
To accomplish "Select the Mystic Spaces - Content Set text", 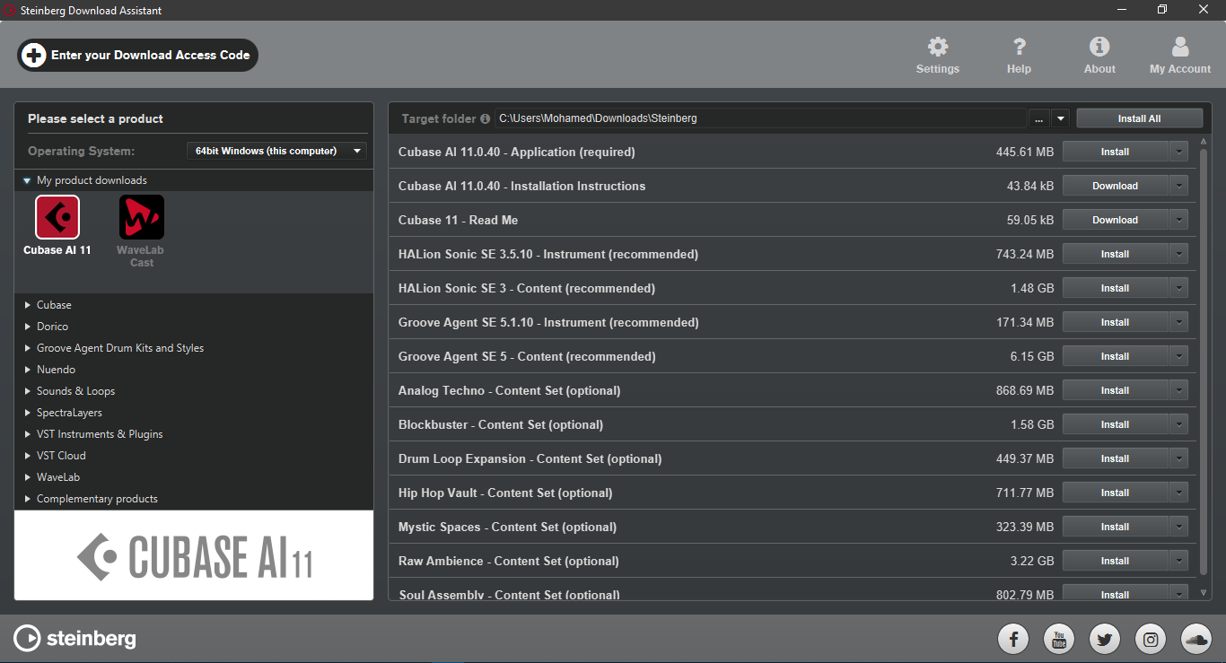I will tap(507, 527).
